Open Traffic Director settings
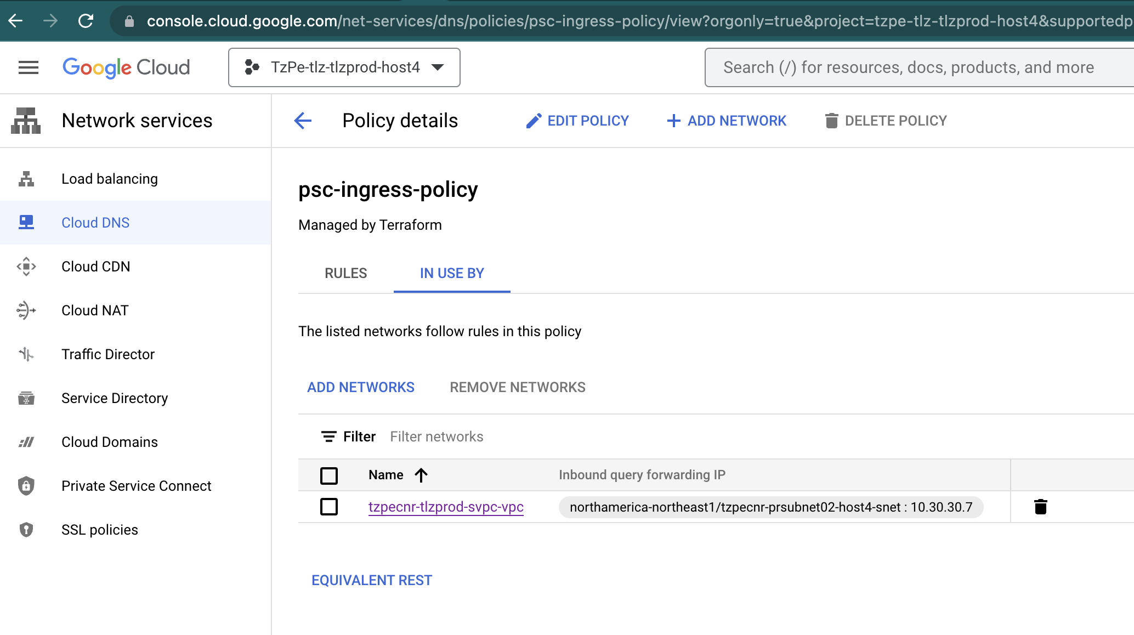This screenshot has height=635, width=1134. pos(107,354)
